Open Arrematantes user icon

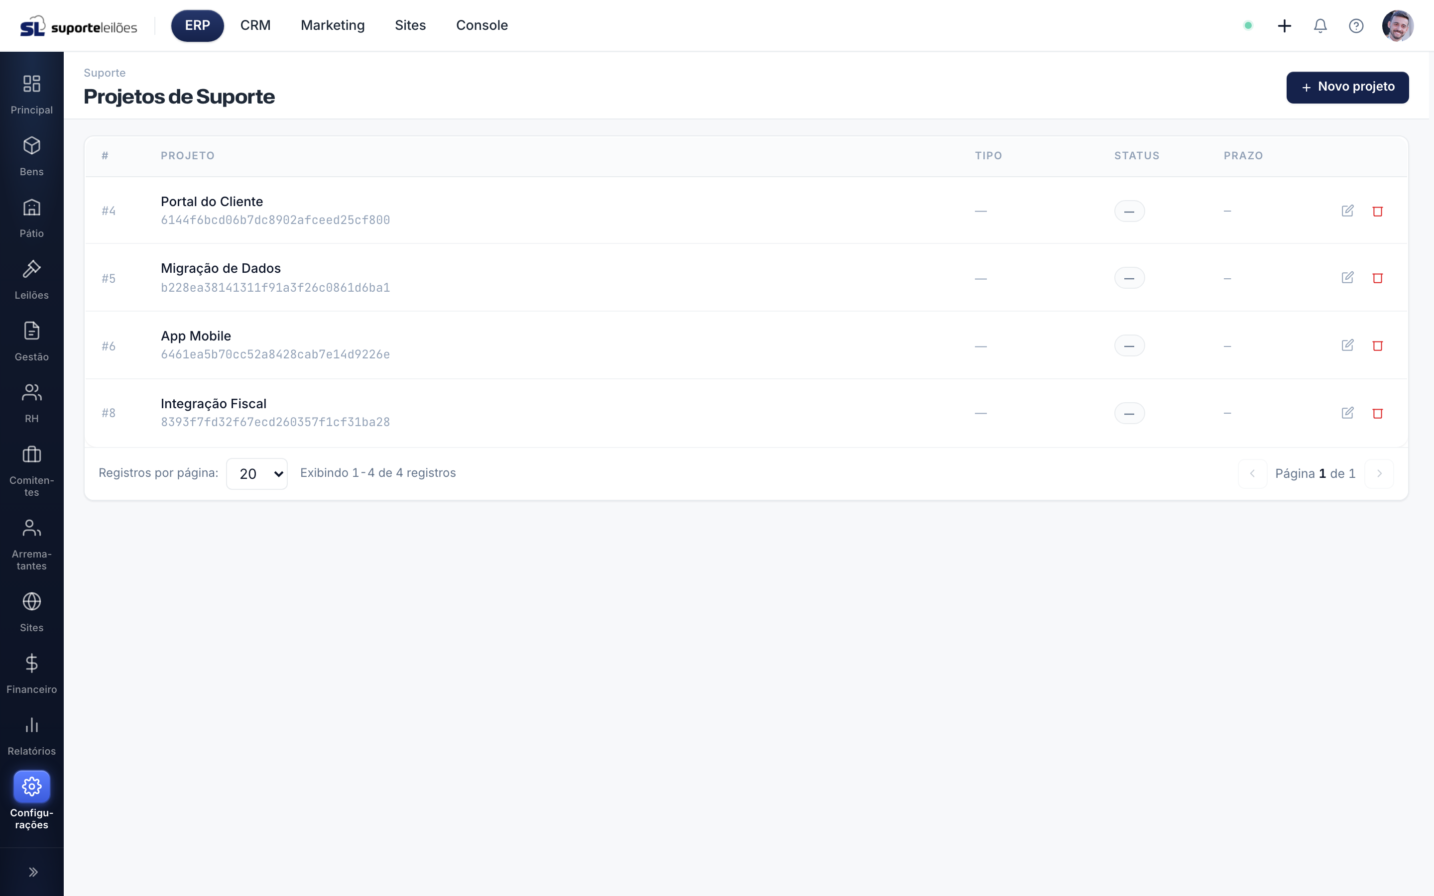[31, 528]
